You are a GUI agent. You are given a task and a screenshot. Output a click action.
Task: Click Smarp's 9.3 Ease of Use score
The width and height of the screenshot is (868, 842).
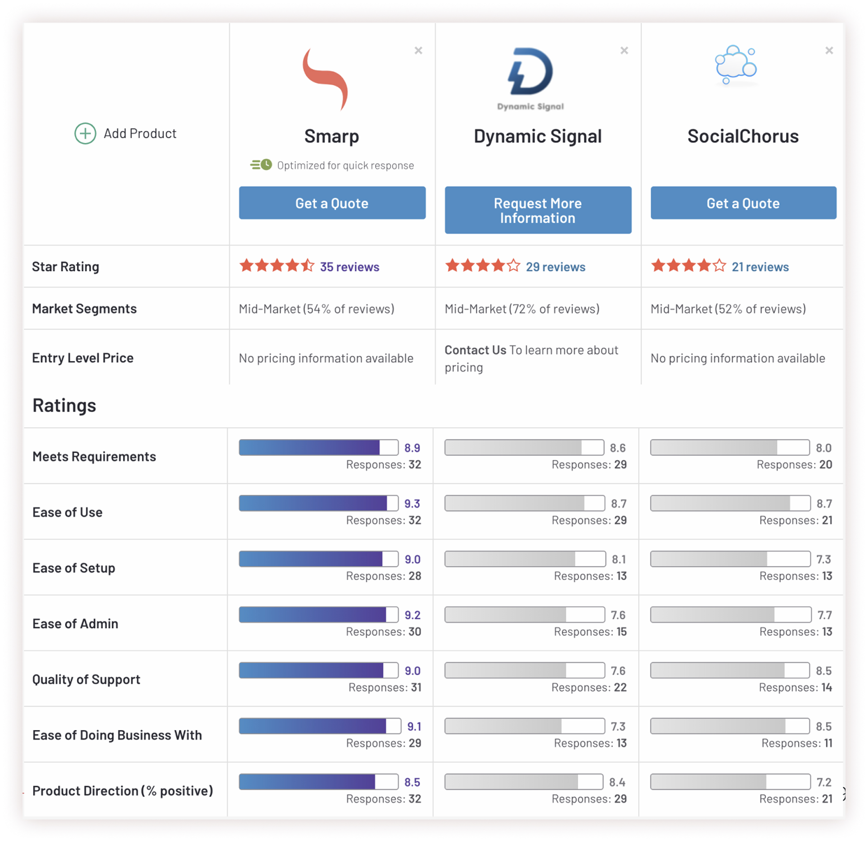412,504
